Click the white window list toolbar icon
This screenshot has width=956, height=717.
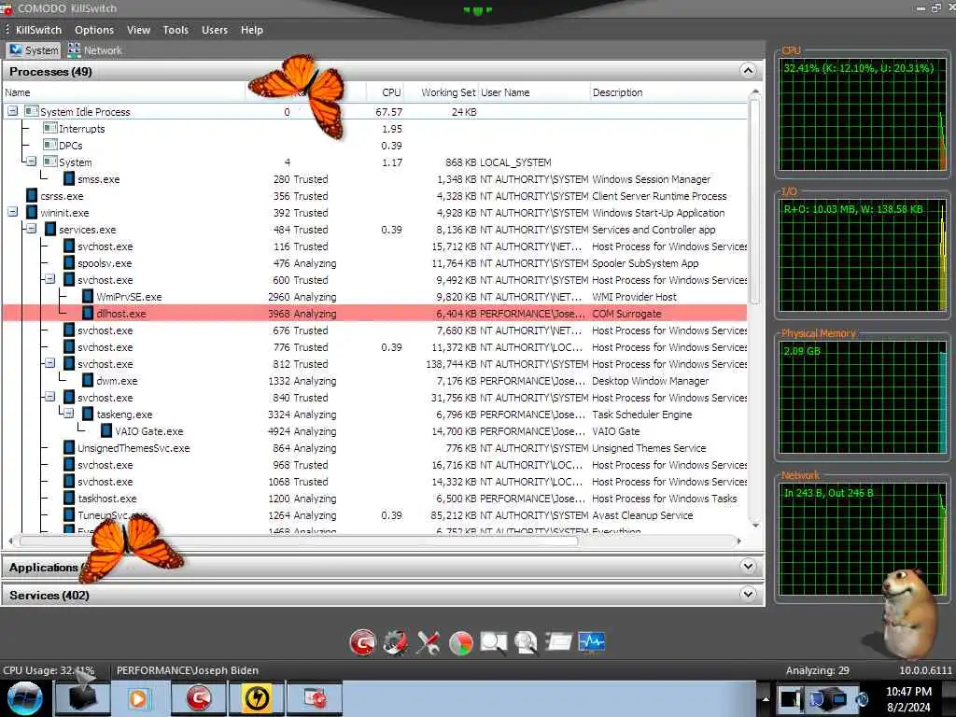pos(558,641)
